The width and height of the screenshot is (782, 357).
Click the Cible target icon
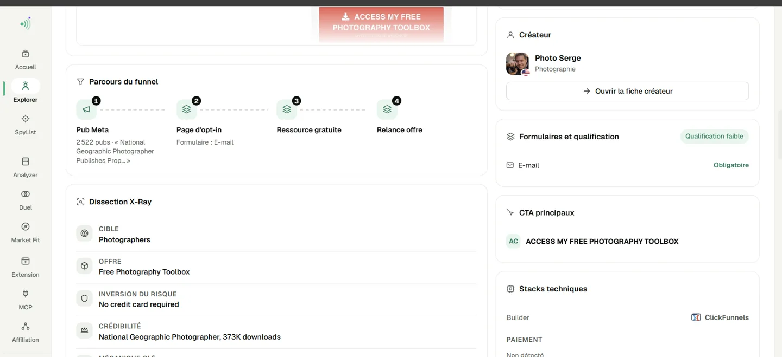pyautogui.click(x=84, y=233)
